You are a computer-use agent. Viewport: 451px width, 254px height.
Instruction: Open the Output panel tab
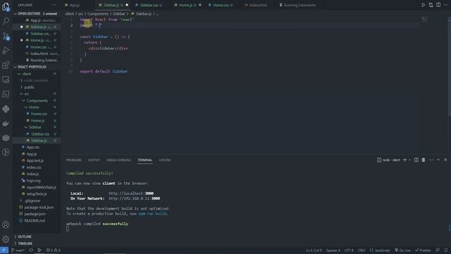click(94, 160)
